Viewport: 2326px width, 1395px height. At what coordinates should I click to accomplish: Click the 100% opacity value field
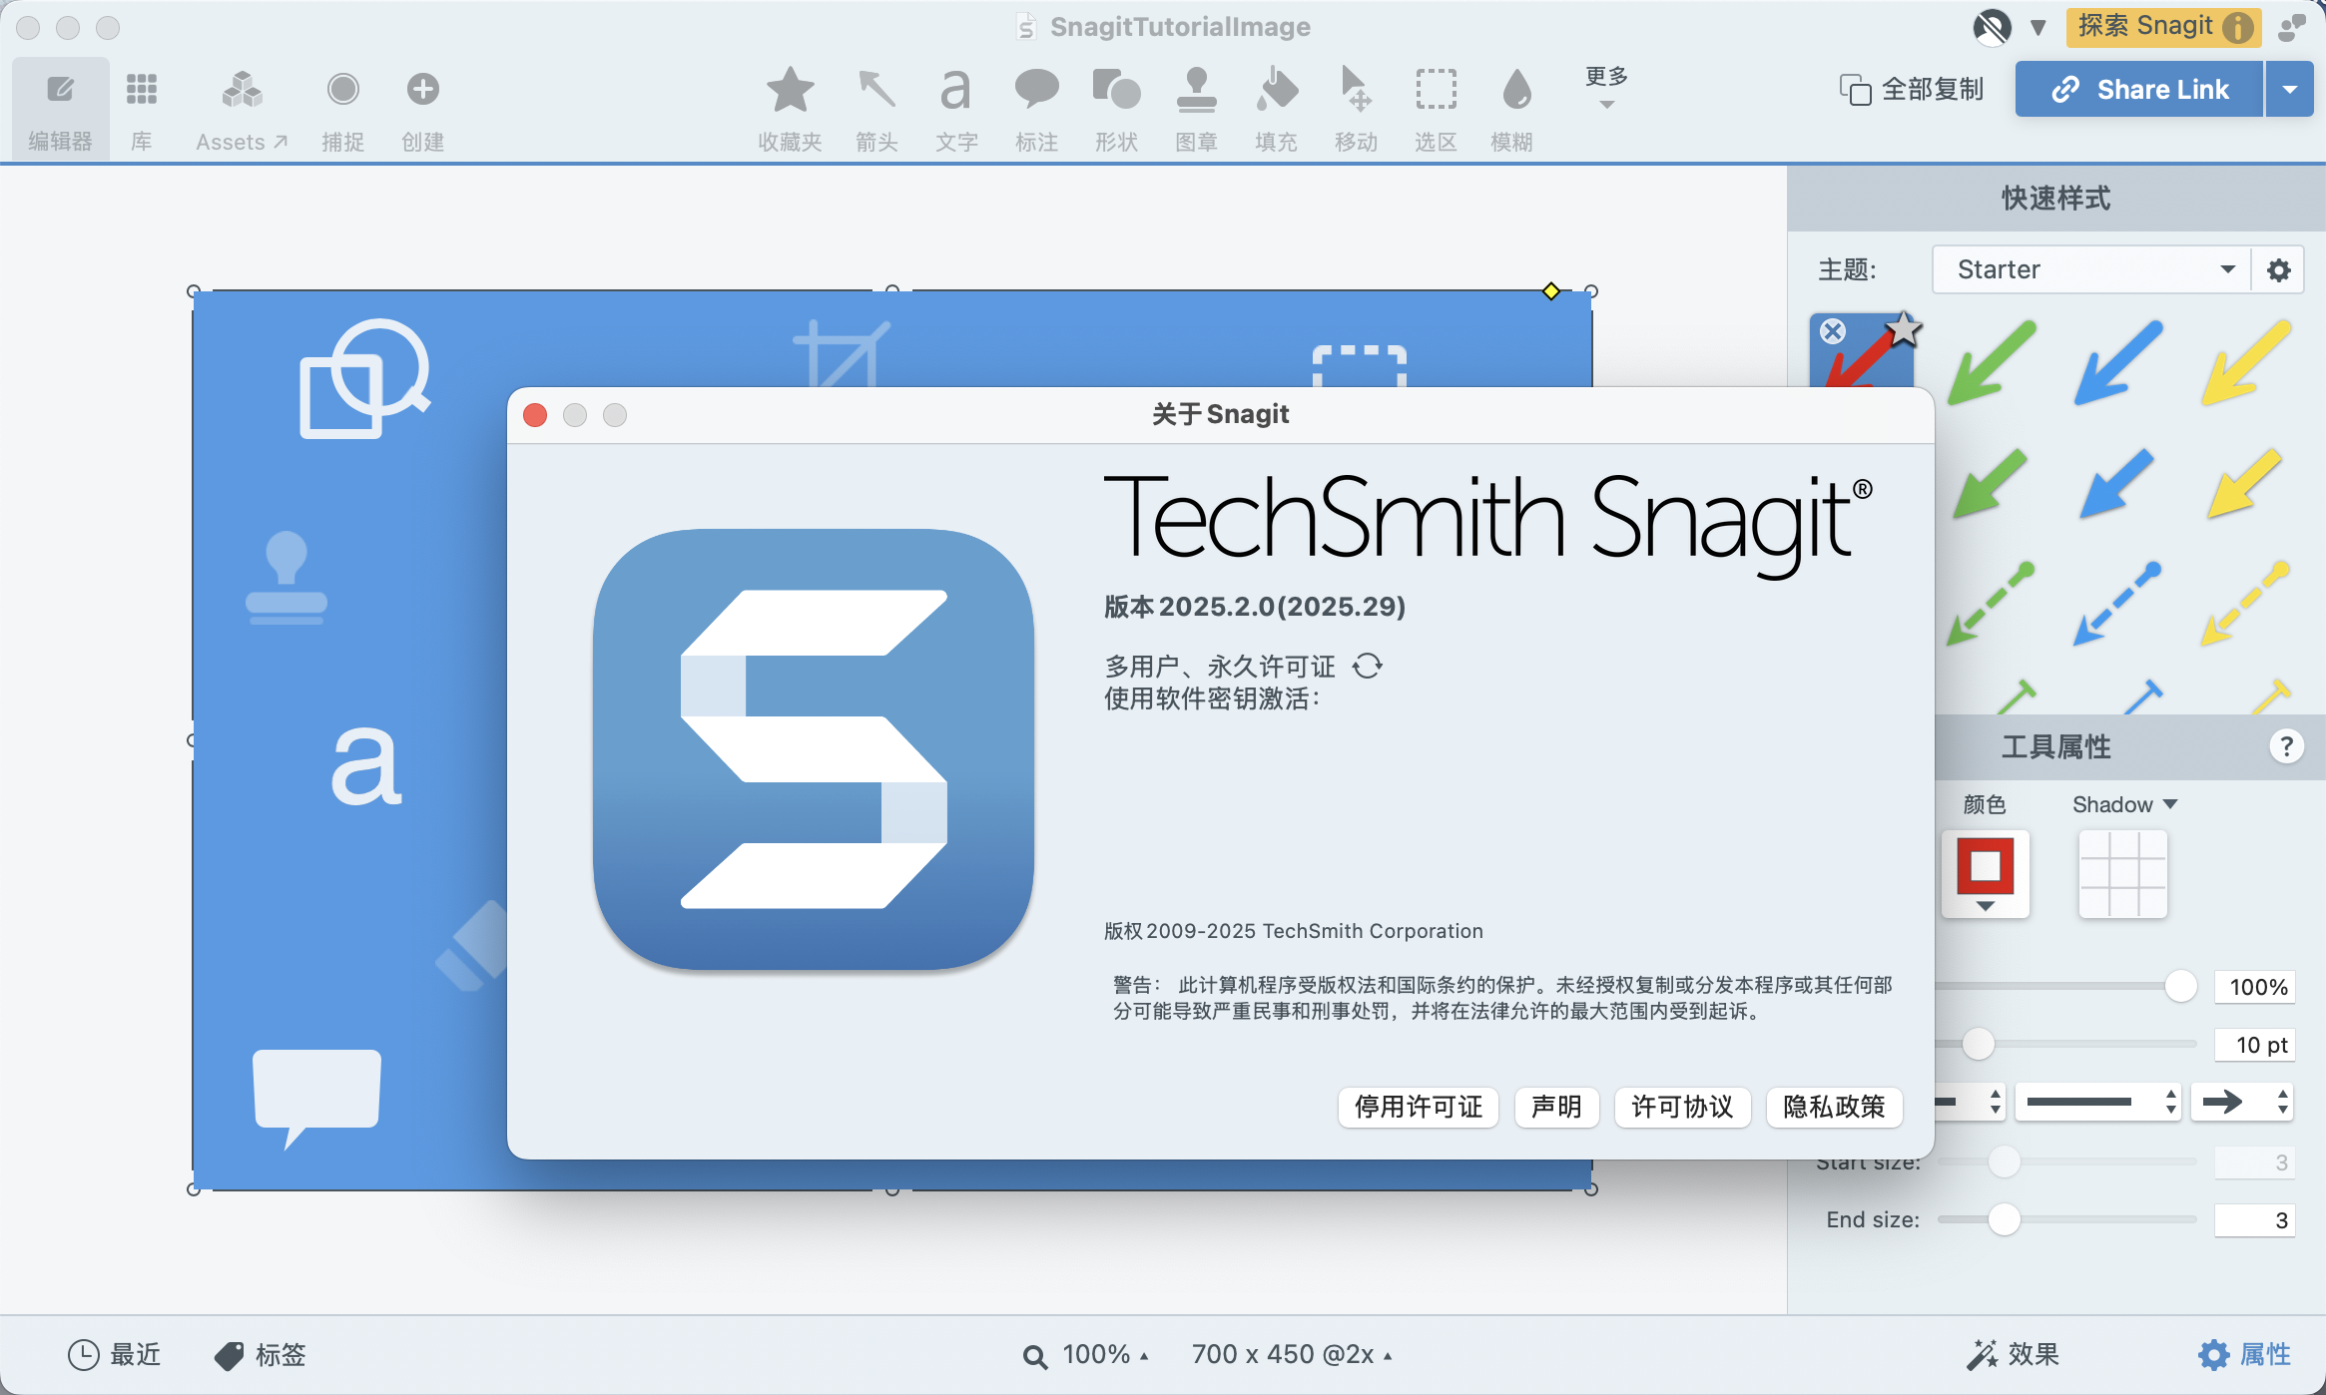(2254, 987)
